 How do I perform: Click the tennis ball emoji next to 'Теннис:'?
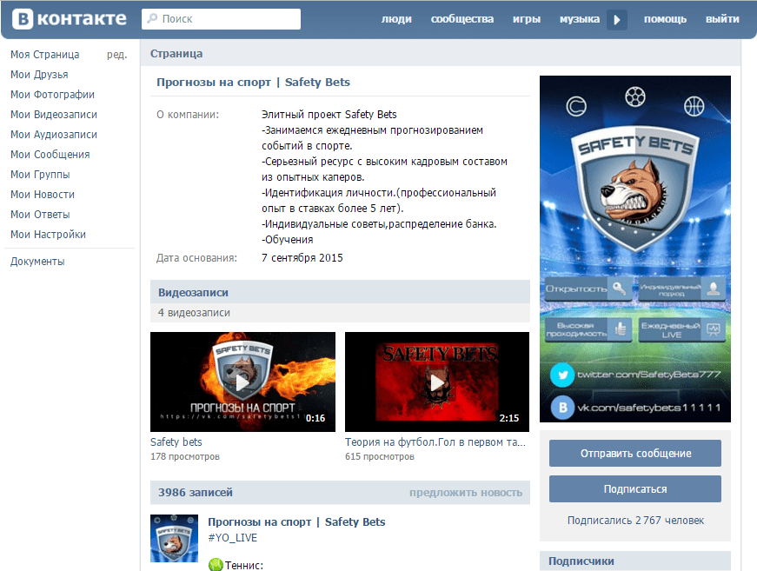click(216, 565)
